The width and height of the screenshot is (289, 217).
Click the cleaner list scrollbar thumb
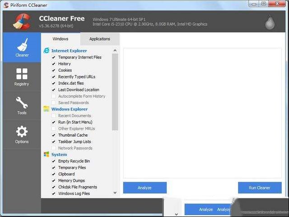[x=115, y=92]
